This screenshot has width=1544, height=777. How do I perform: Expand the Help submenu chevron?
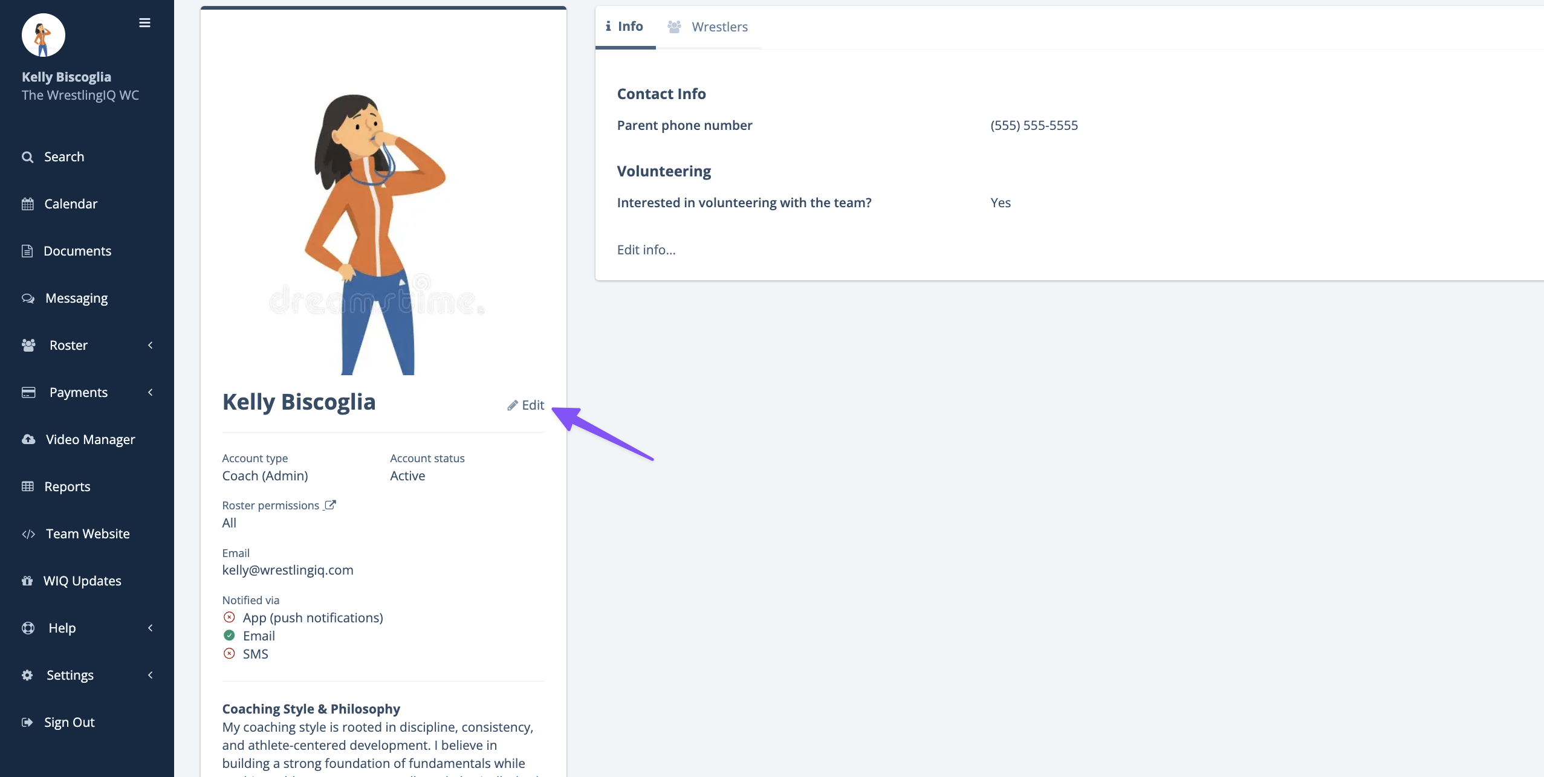coord(151,628)
